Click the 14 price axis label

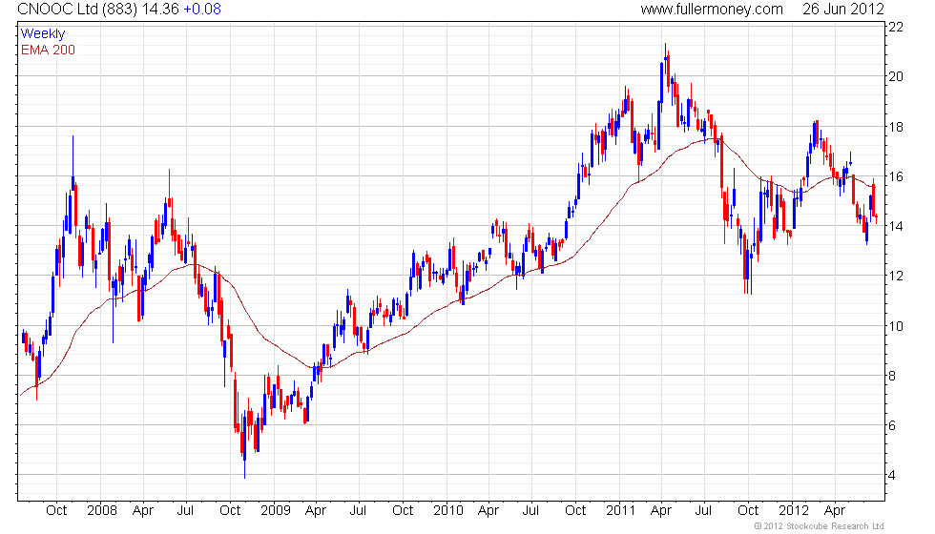click(x=896, y=226)
